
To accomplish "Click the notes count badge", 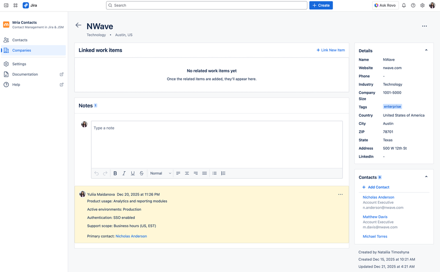I will click(96, 106).
